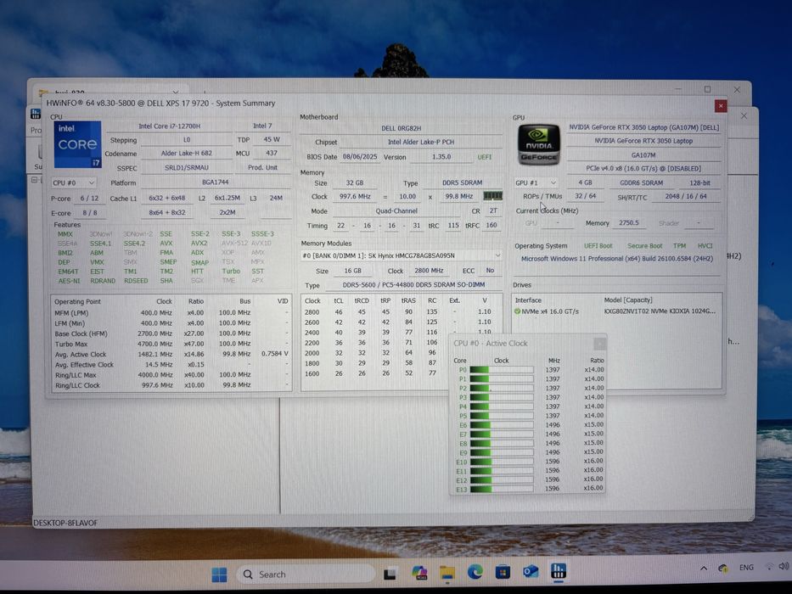The image size is (792, 594).
Task: Click the Alder Lake-H 682 codename value
Action: (187, 153)
